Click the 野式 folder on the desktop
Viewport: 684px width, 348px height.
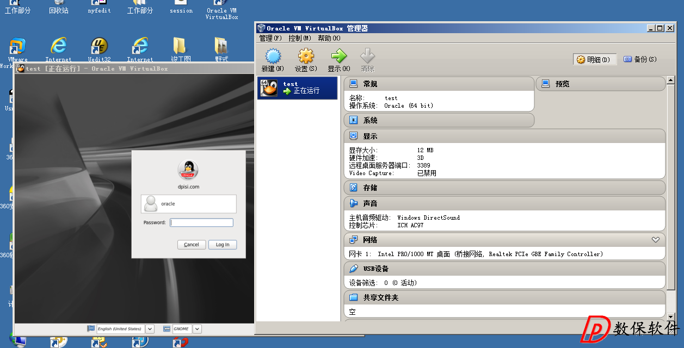click(x=221, y=46)
